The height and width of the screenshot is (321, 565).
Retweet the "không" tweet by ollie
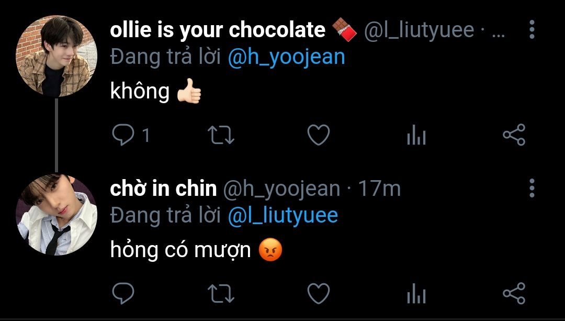221,135
